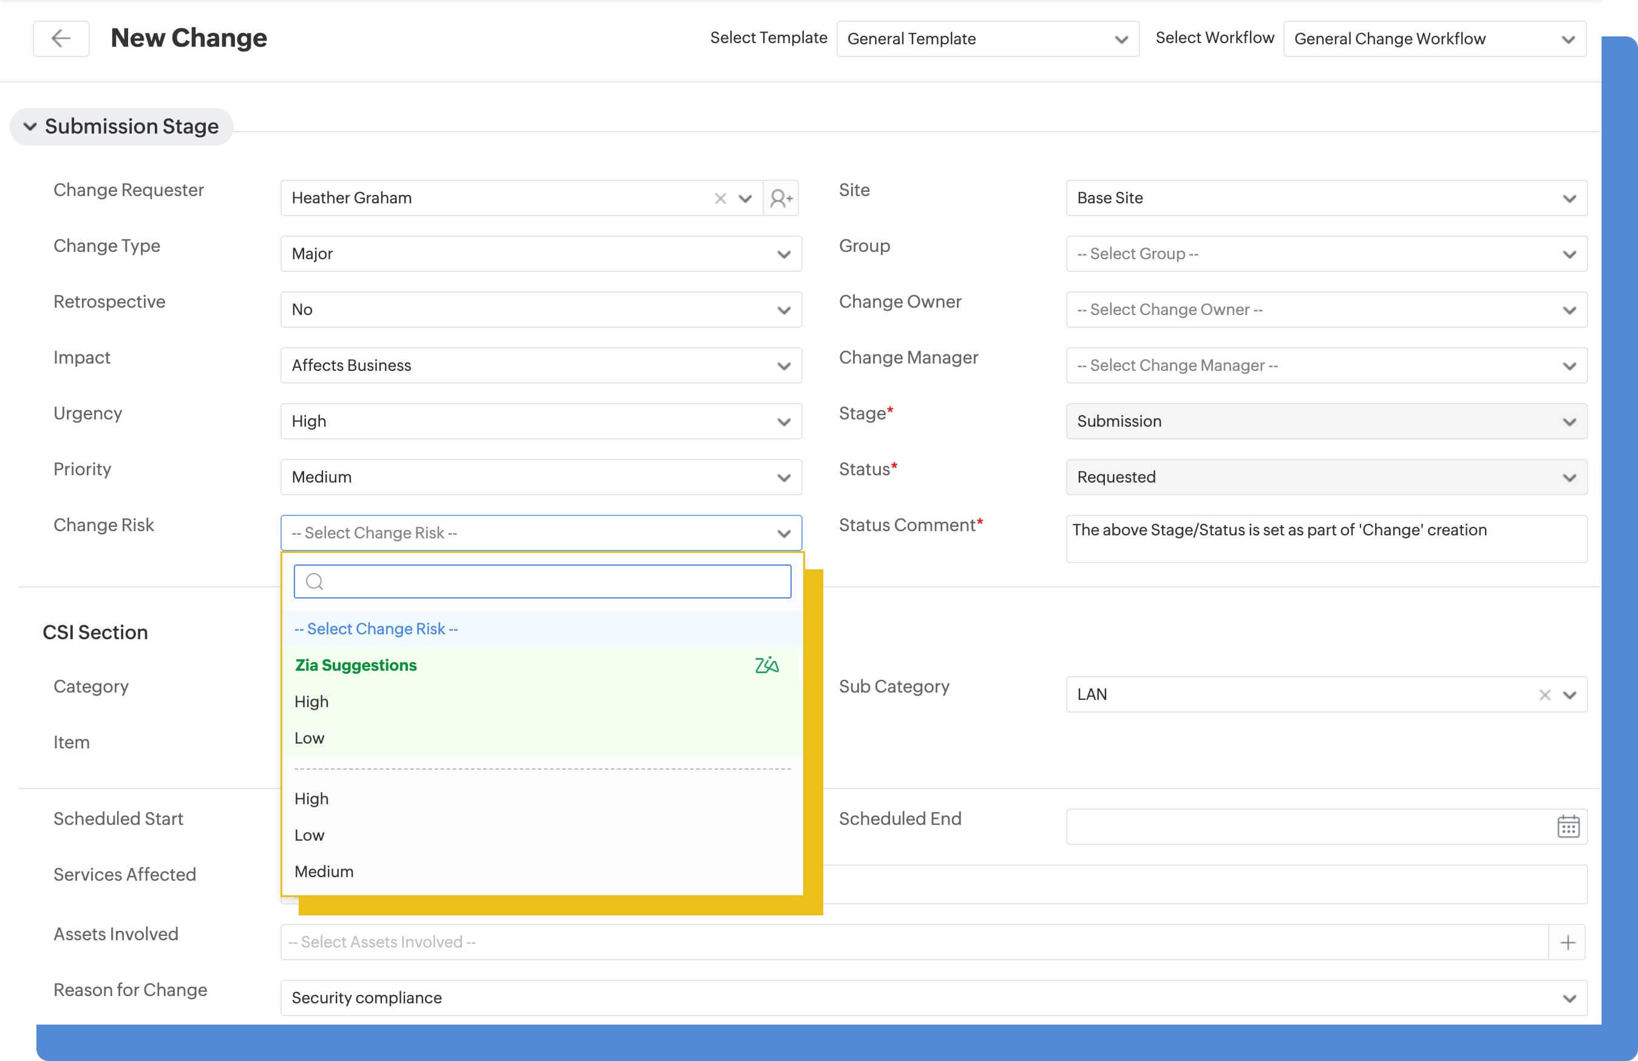This screenshot has width=1638, height=1061.
Task: Collapse the Submission Stage section
Action: coord(30,127)
